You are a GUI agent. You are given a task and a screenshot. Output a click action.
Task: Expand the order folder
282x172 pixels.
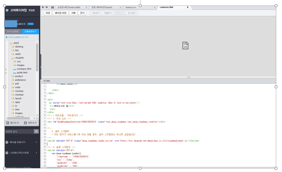(13, 87)
